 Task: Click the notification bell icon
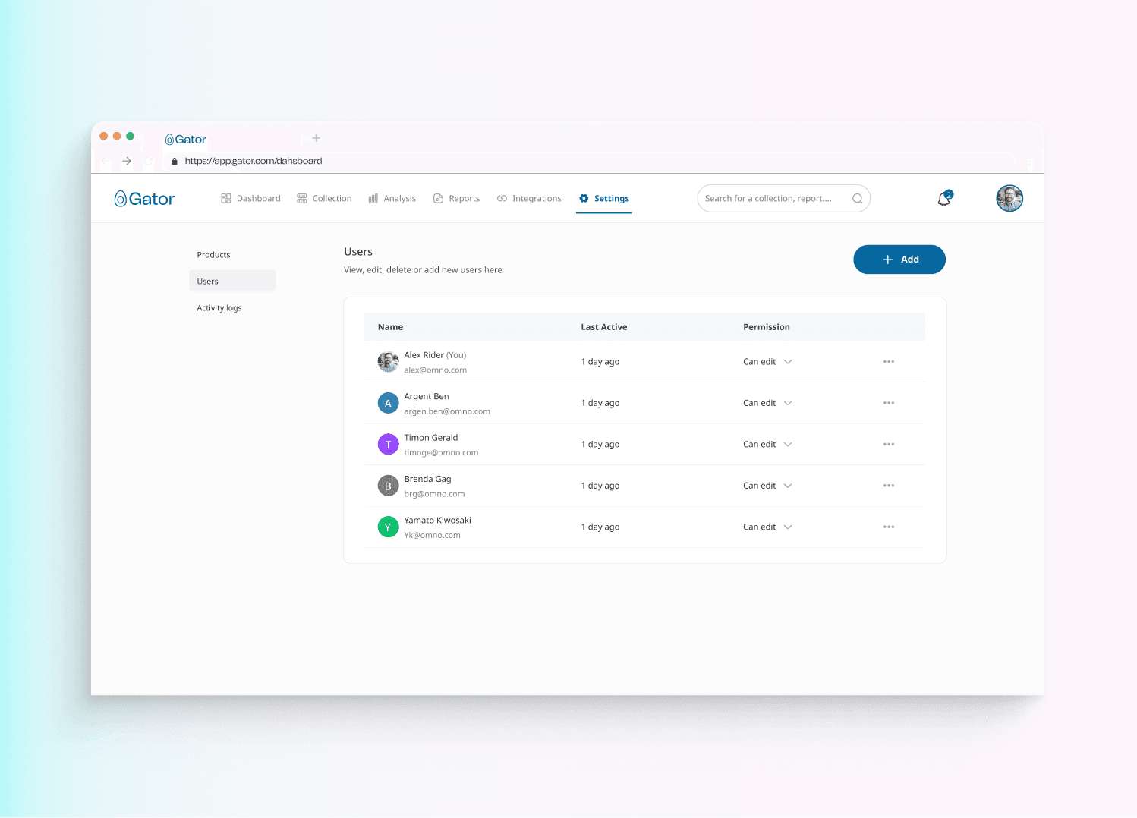point(944,199)
